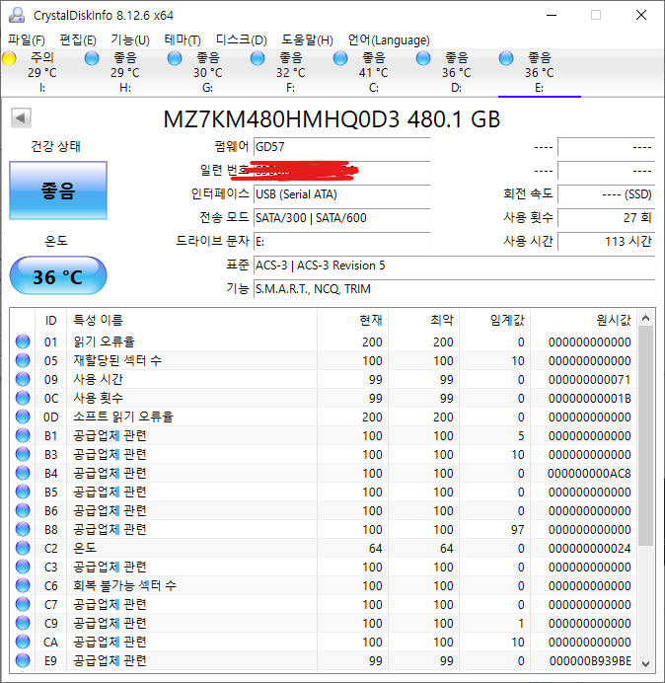Image resolution: width=665 pixels, height=683 pixels.
Task: Select the 재할당된 섹터 수 row
Action: click(324, 360)
